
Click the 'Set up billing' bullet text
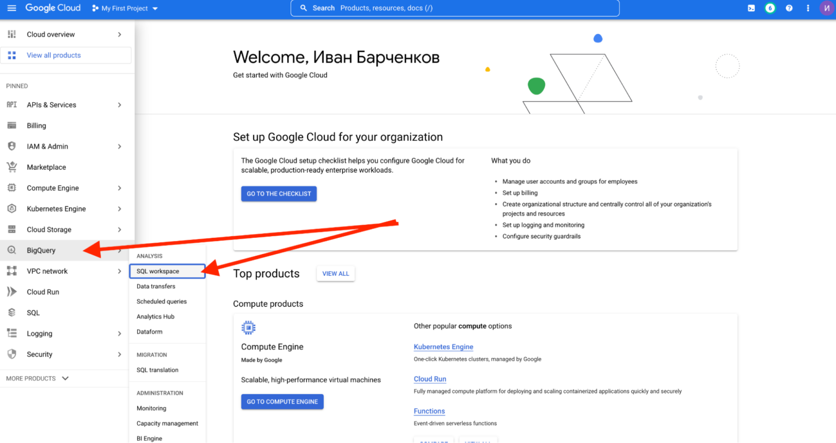(520, 193)
